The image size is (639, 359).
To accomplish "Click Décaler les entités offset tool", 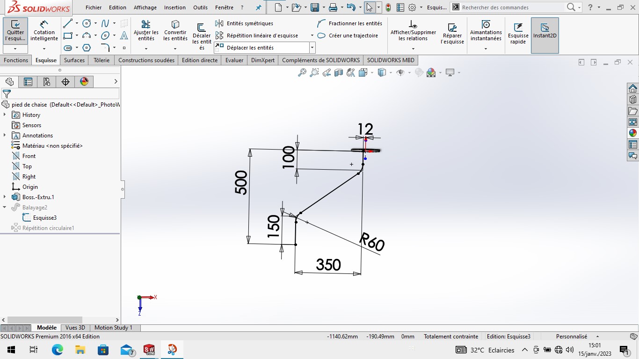I will (x=202, y=36).
